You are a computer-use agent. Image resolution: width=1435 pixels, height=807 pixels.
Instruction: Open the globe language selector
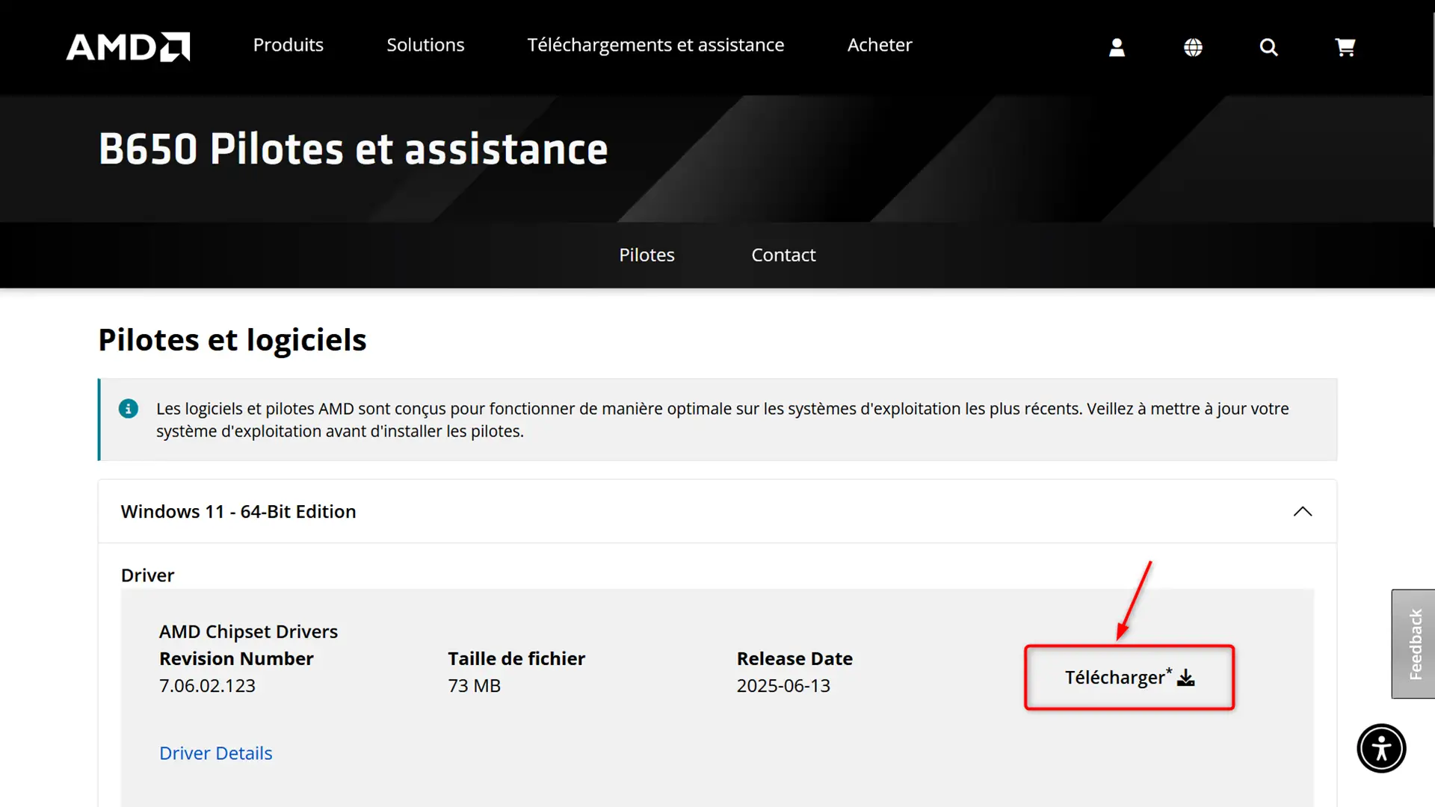tap(1193, 47)
